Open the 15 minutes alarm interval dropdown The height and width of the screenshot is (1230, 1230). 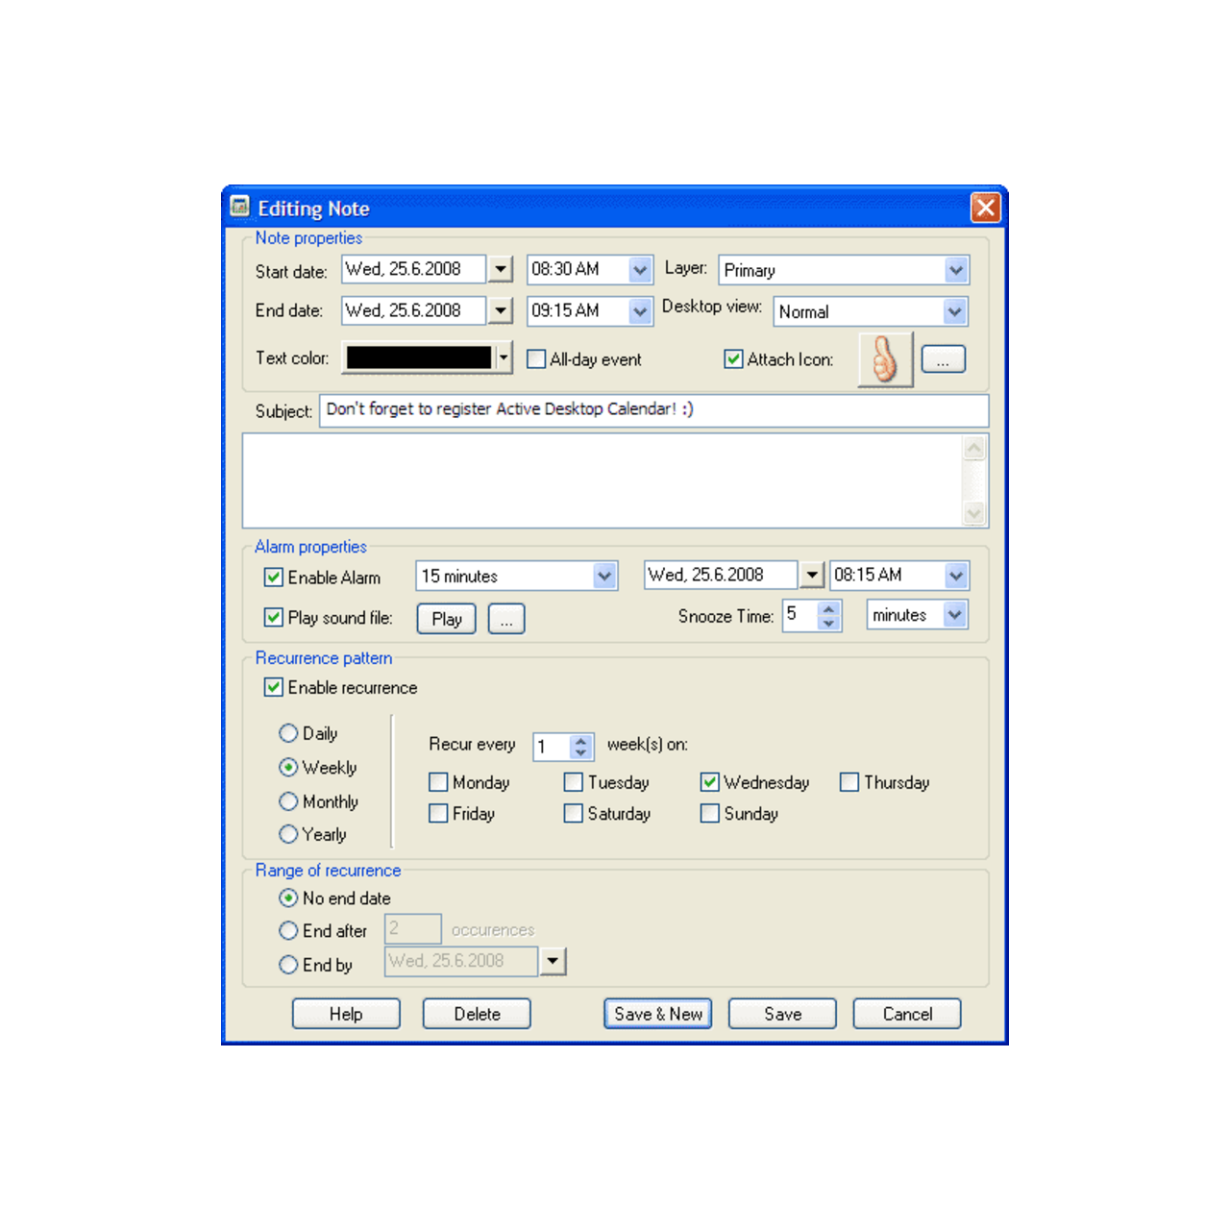pyautogui.click(x=603, y=577)
